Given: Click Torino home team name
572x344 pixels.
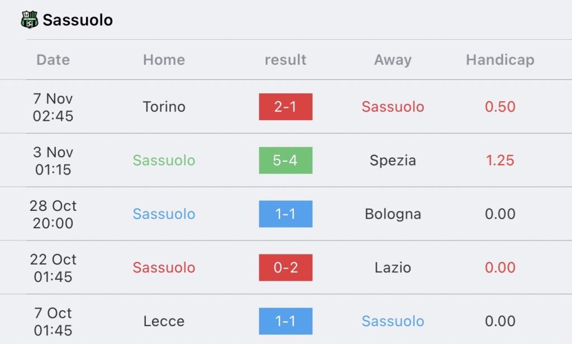Looking at the screenshot, I should click(164, 107).
